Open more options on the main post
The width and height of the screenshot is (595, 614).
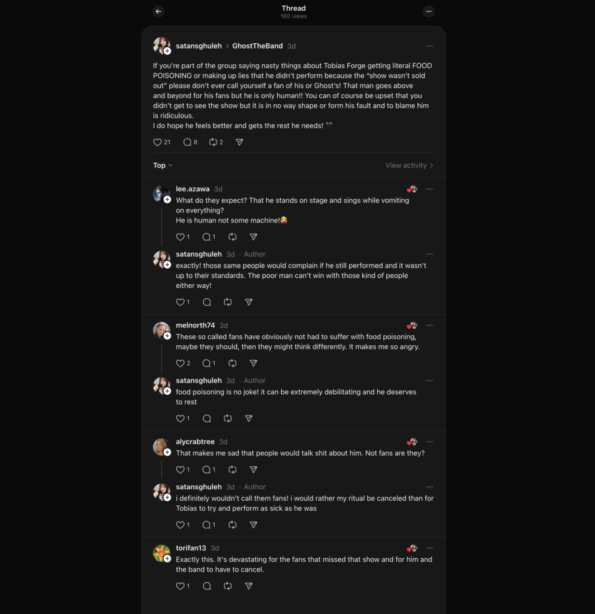point(429,46)
